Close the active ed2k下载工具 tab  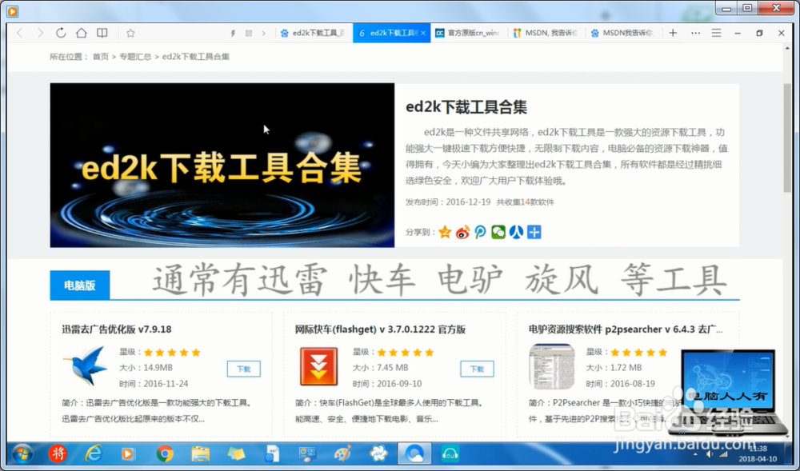tap(423, 33)
